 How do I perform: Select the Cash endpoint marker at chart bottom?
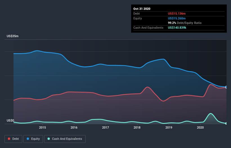tap(226, 124)
